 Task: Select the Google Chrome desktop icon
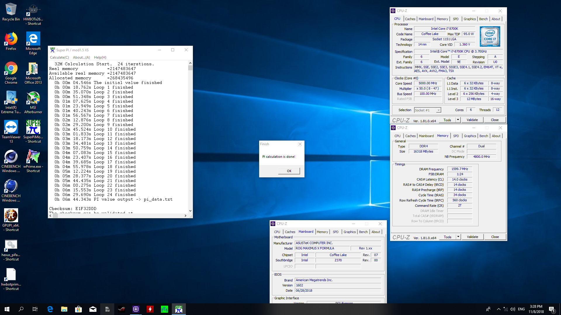[11, 73]
